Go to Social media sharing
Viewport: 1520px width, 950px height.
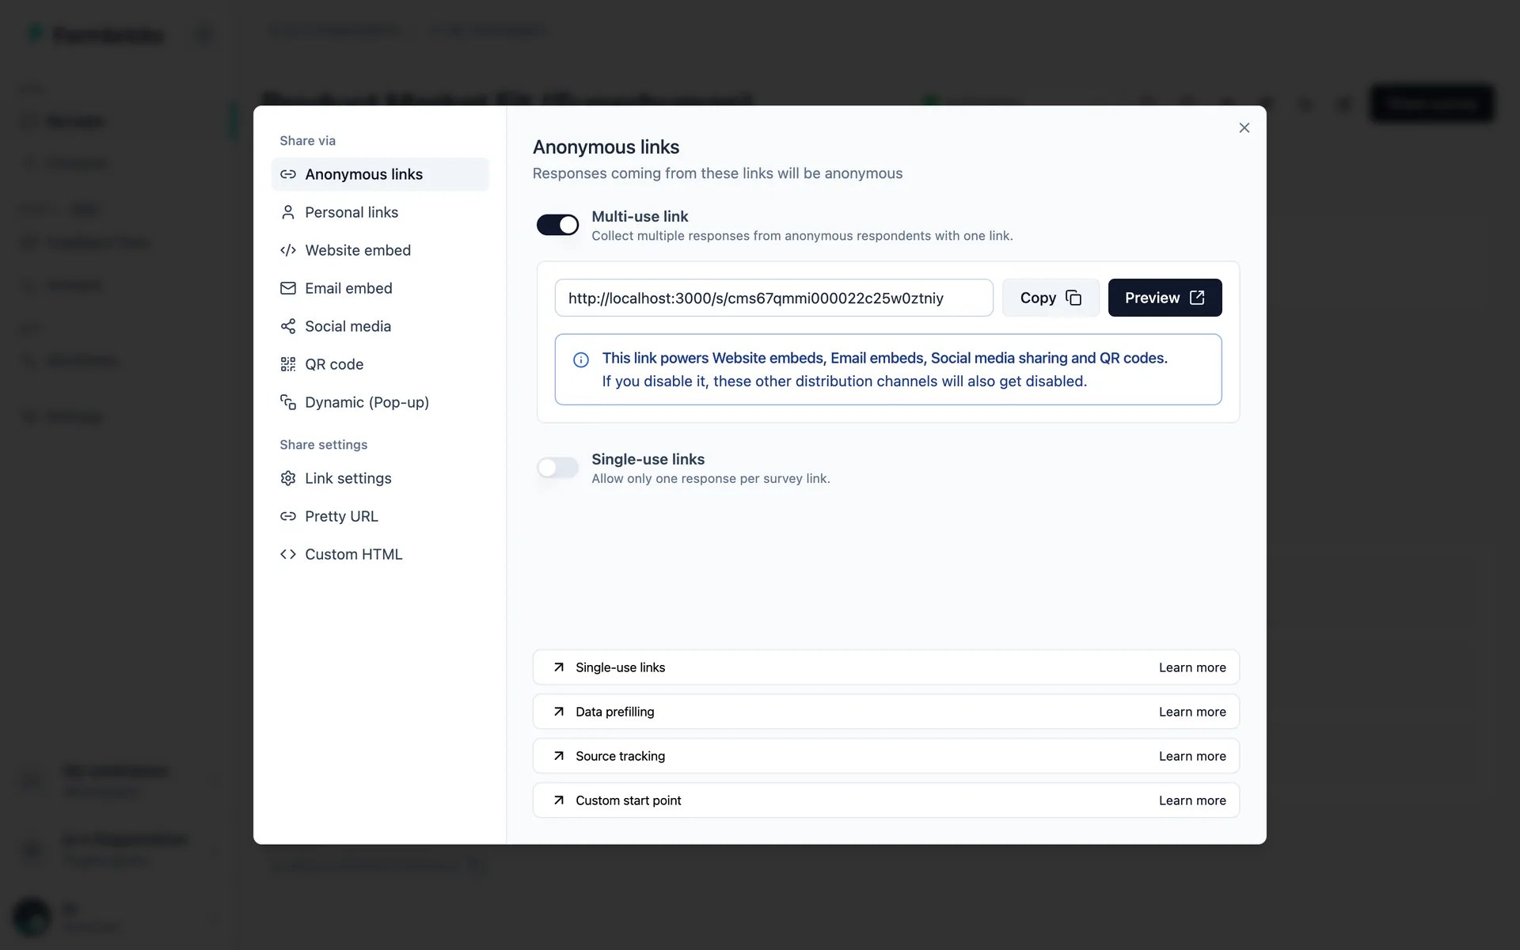coord(380,326)
